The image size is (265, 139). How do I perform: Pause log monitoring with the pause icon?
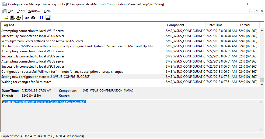coord(41,18)
